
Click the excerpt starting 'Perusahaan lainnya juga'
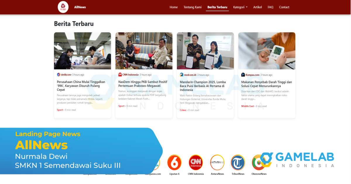tap(79, 99)
